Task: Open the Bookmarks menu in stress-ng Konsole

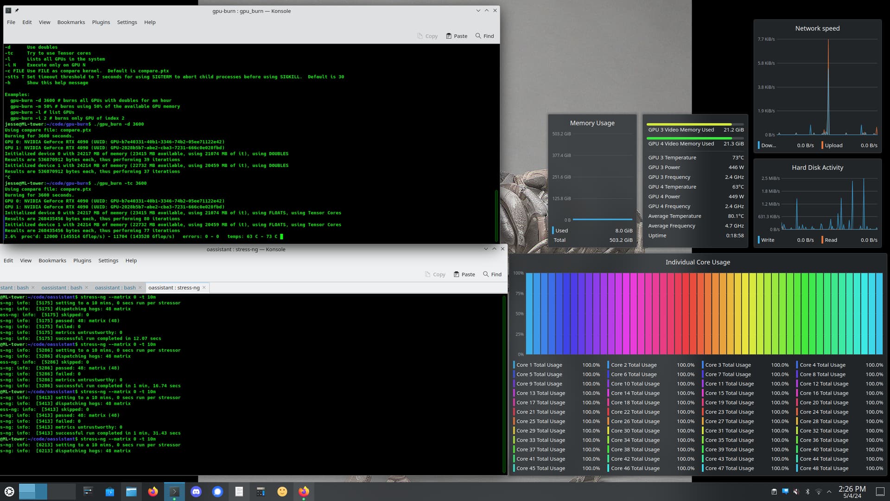Action: click(x=52, y=261)
